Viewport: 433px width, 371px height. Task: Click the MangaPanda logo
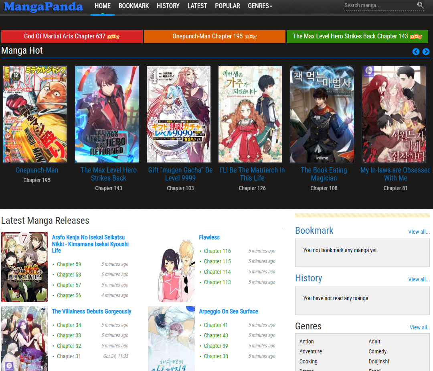[43, 6]
